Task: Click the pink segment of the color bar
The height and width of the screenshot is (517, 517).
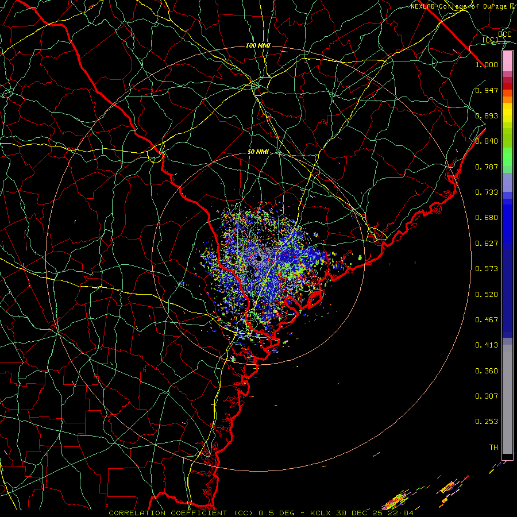Action: pos(507,61)
